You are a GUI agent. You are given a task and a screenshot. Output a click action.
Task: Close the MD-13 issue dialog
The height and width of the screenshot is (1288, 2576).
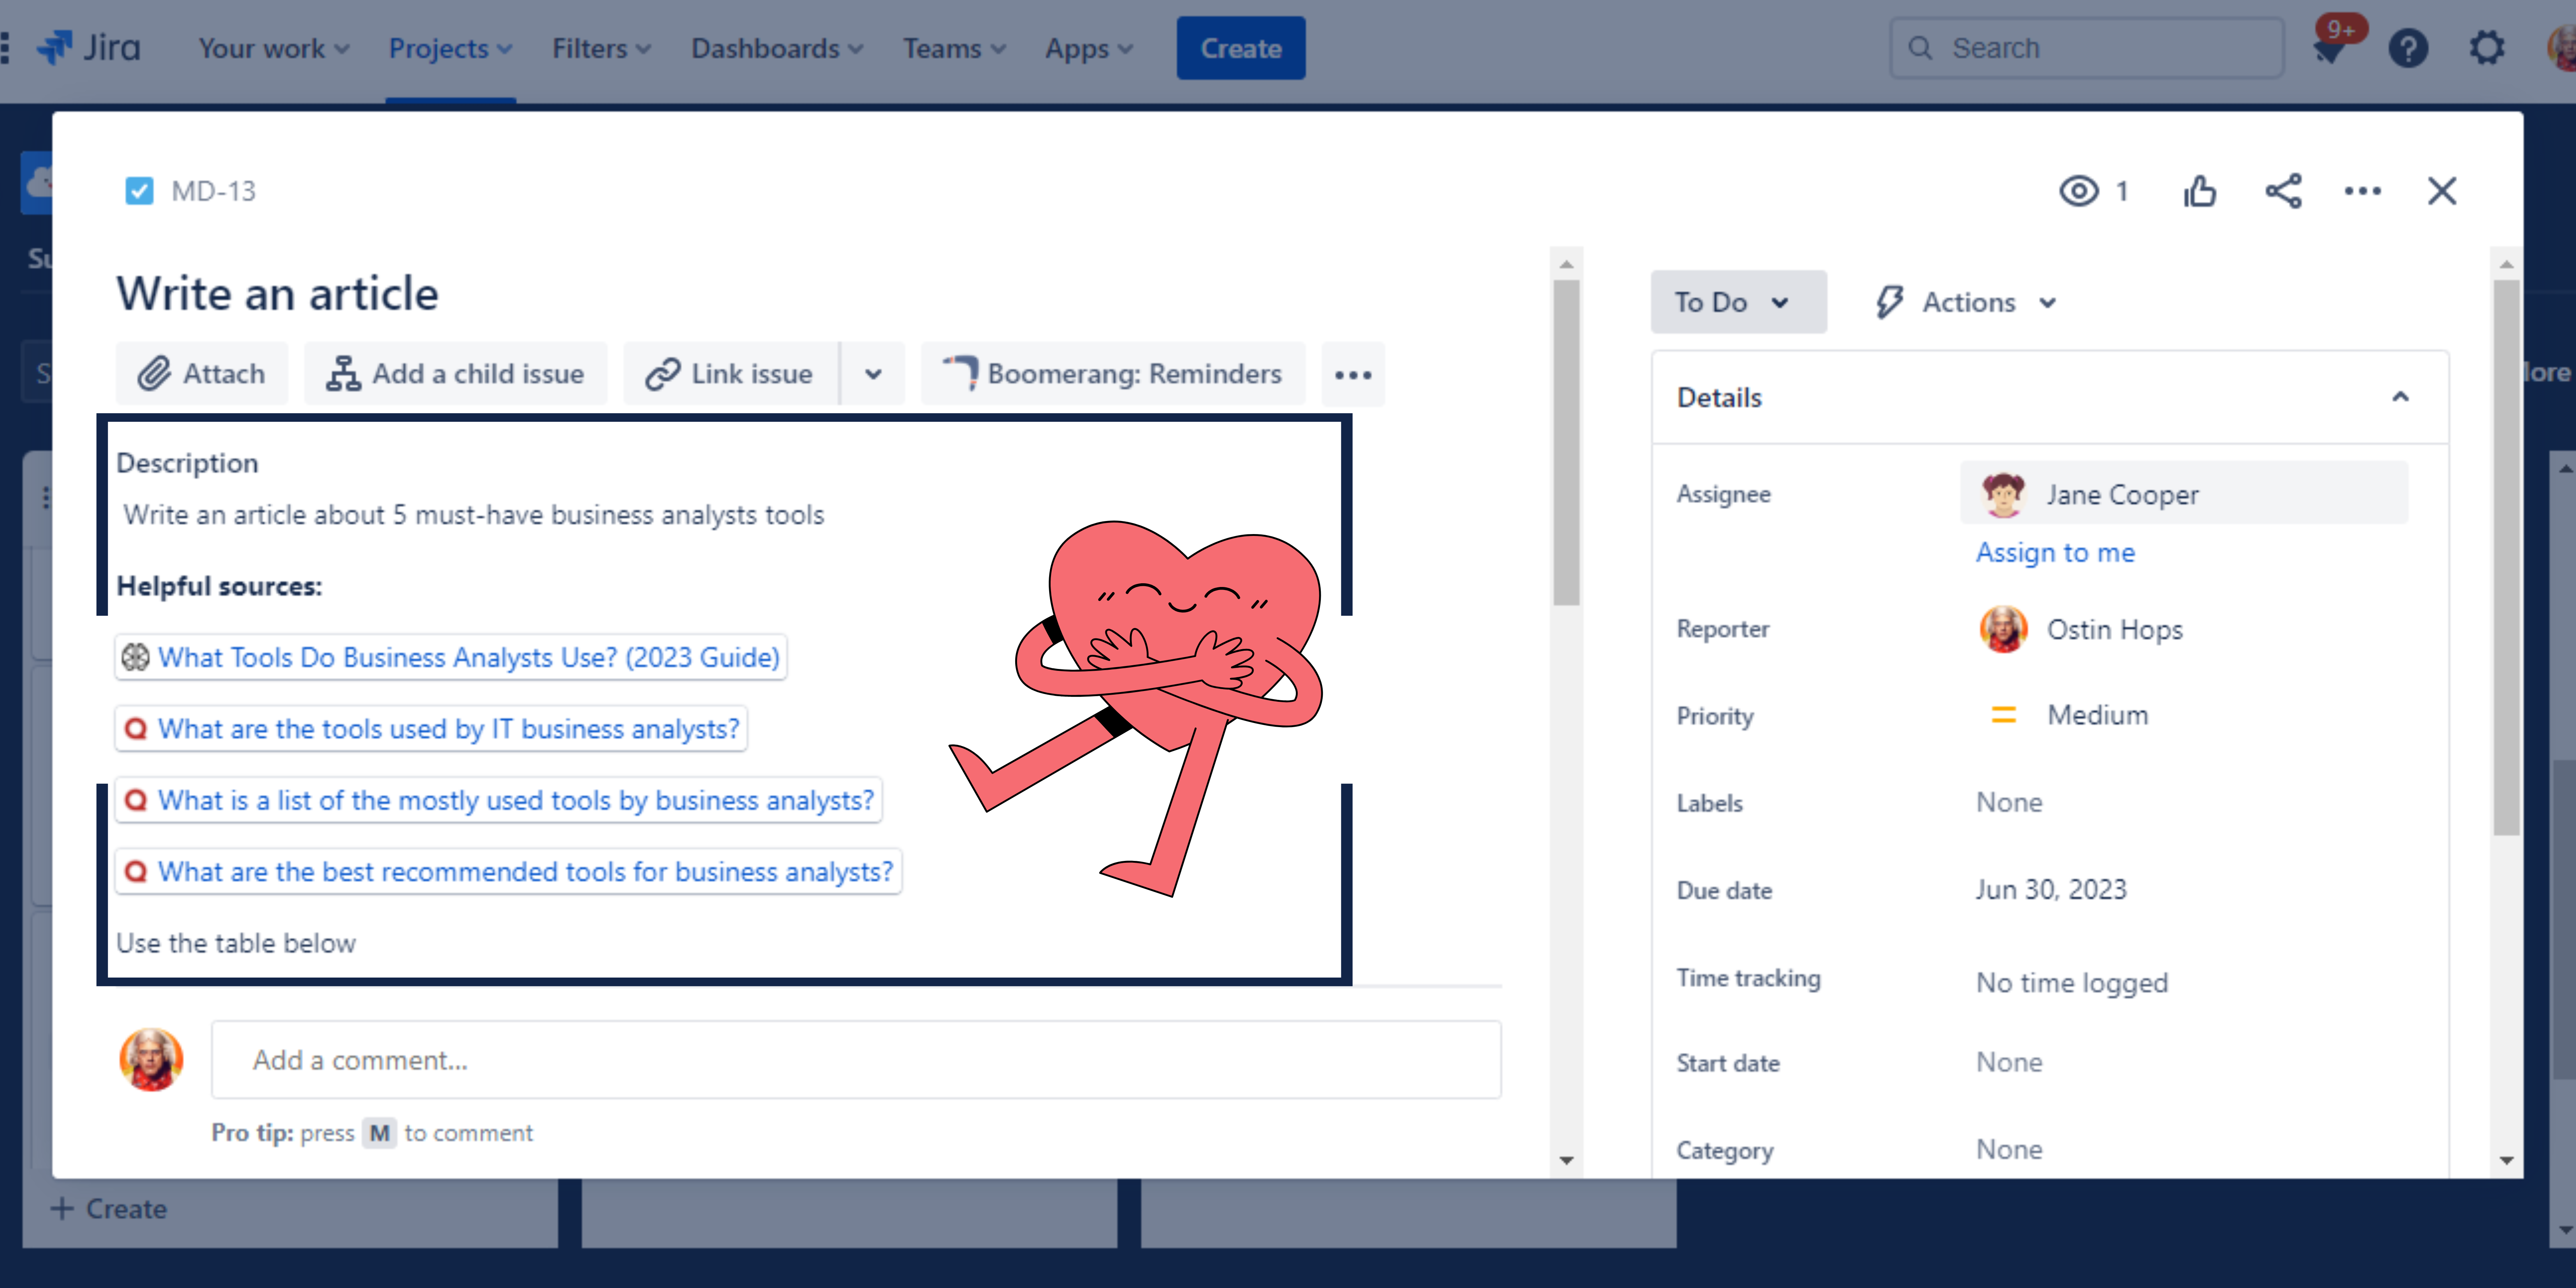coord(2442,190)
